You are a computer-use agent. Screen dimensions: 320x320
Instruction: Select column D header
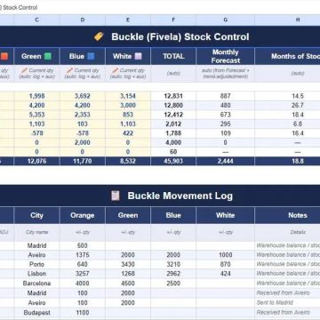pyautogui.click(x=83, y=20)
